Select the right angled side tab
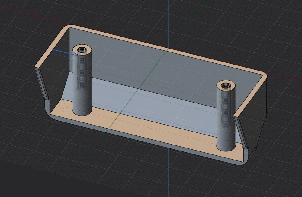 [x=241, y=132]
